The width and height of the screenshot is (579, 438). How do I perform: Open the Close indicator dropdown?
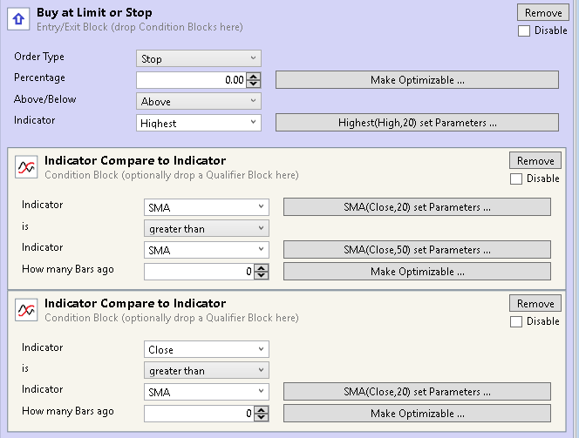point(207,349)
